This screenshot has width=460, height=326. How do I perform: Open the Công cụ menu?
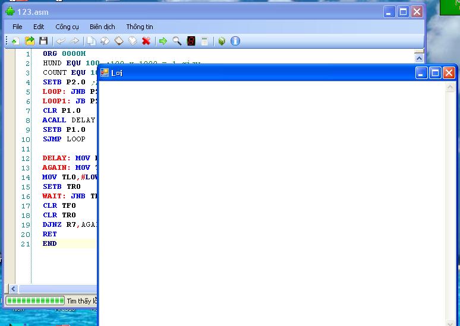tap(67, 27)
